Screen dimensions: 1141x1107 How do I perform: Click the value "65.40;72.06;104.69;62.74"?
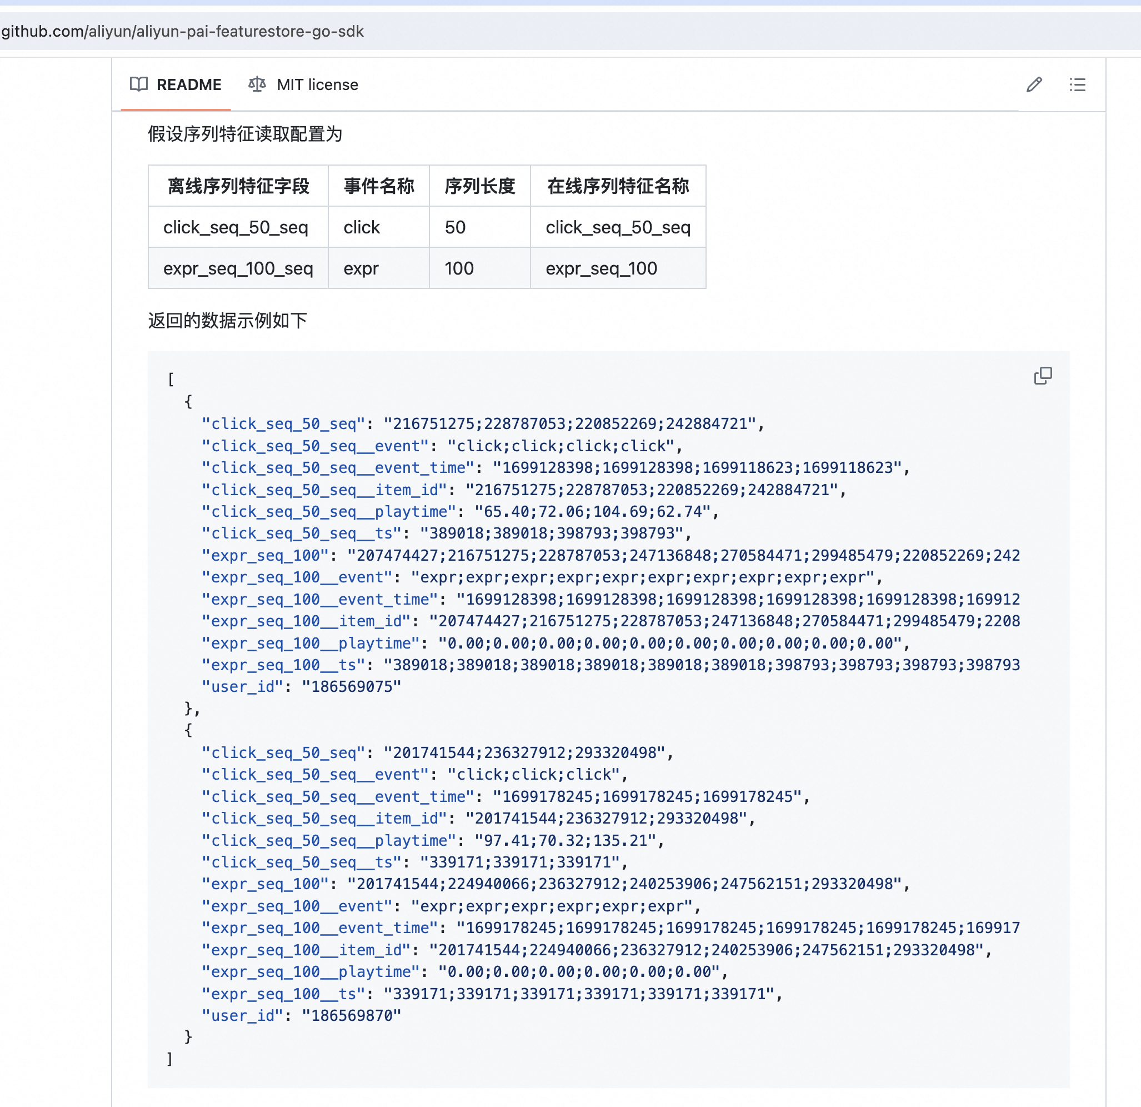tap(593, 512)
